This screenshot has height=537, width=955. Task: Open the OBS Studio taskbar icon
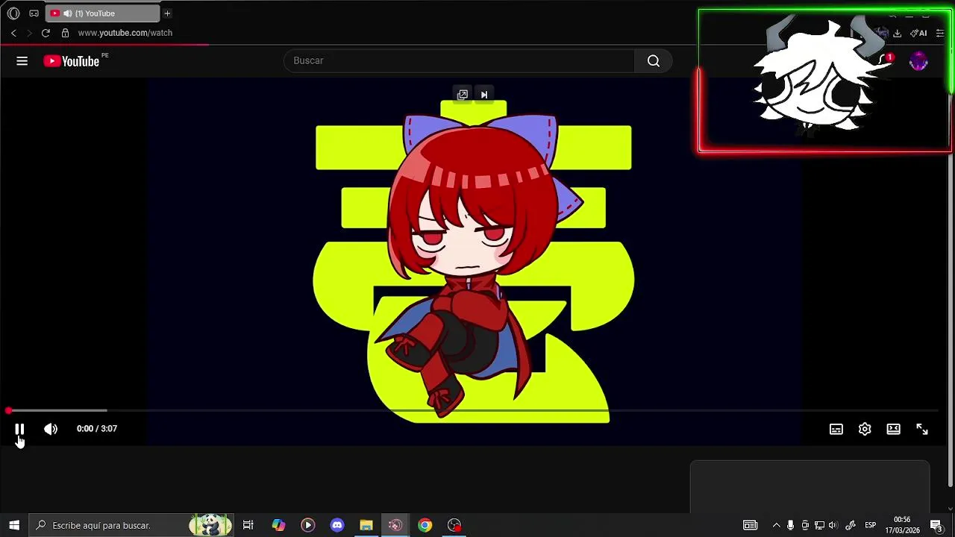(x=454, y=525)
